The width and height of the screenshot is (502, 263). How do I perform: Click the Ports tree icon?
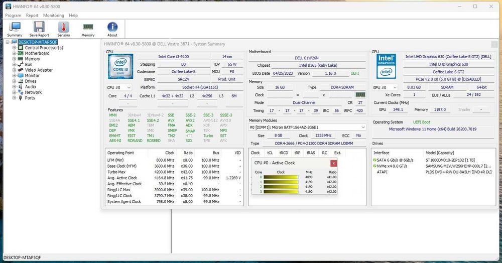point(21,98)
